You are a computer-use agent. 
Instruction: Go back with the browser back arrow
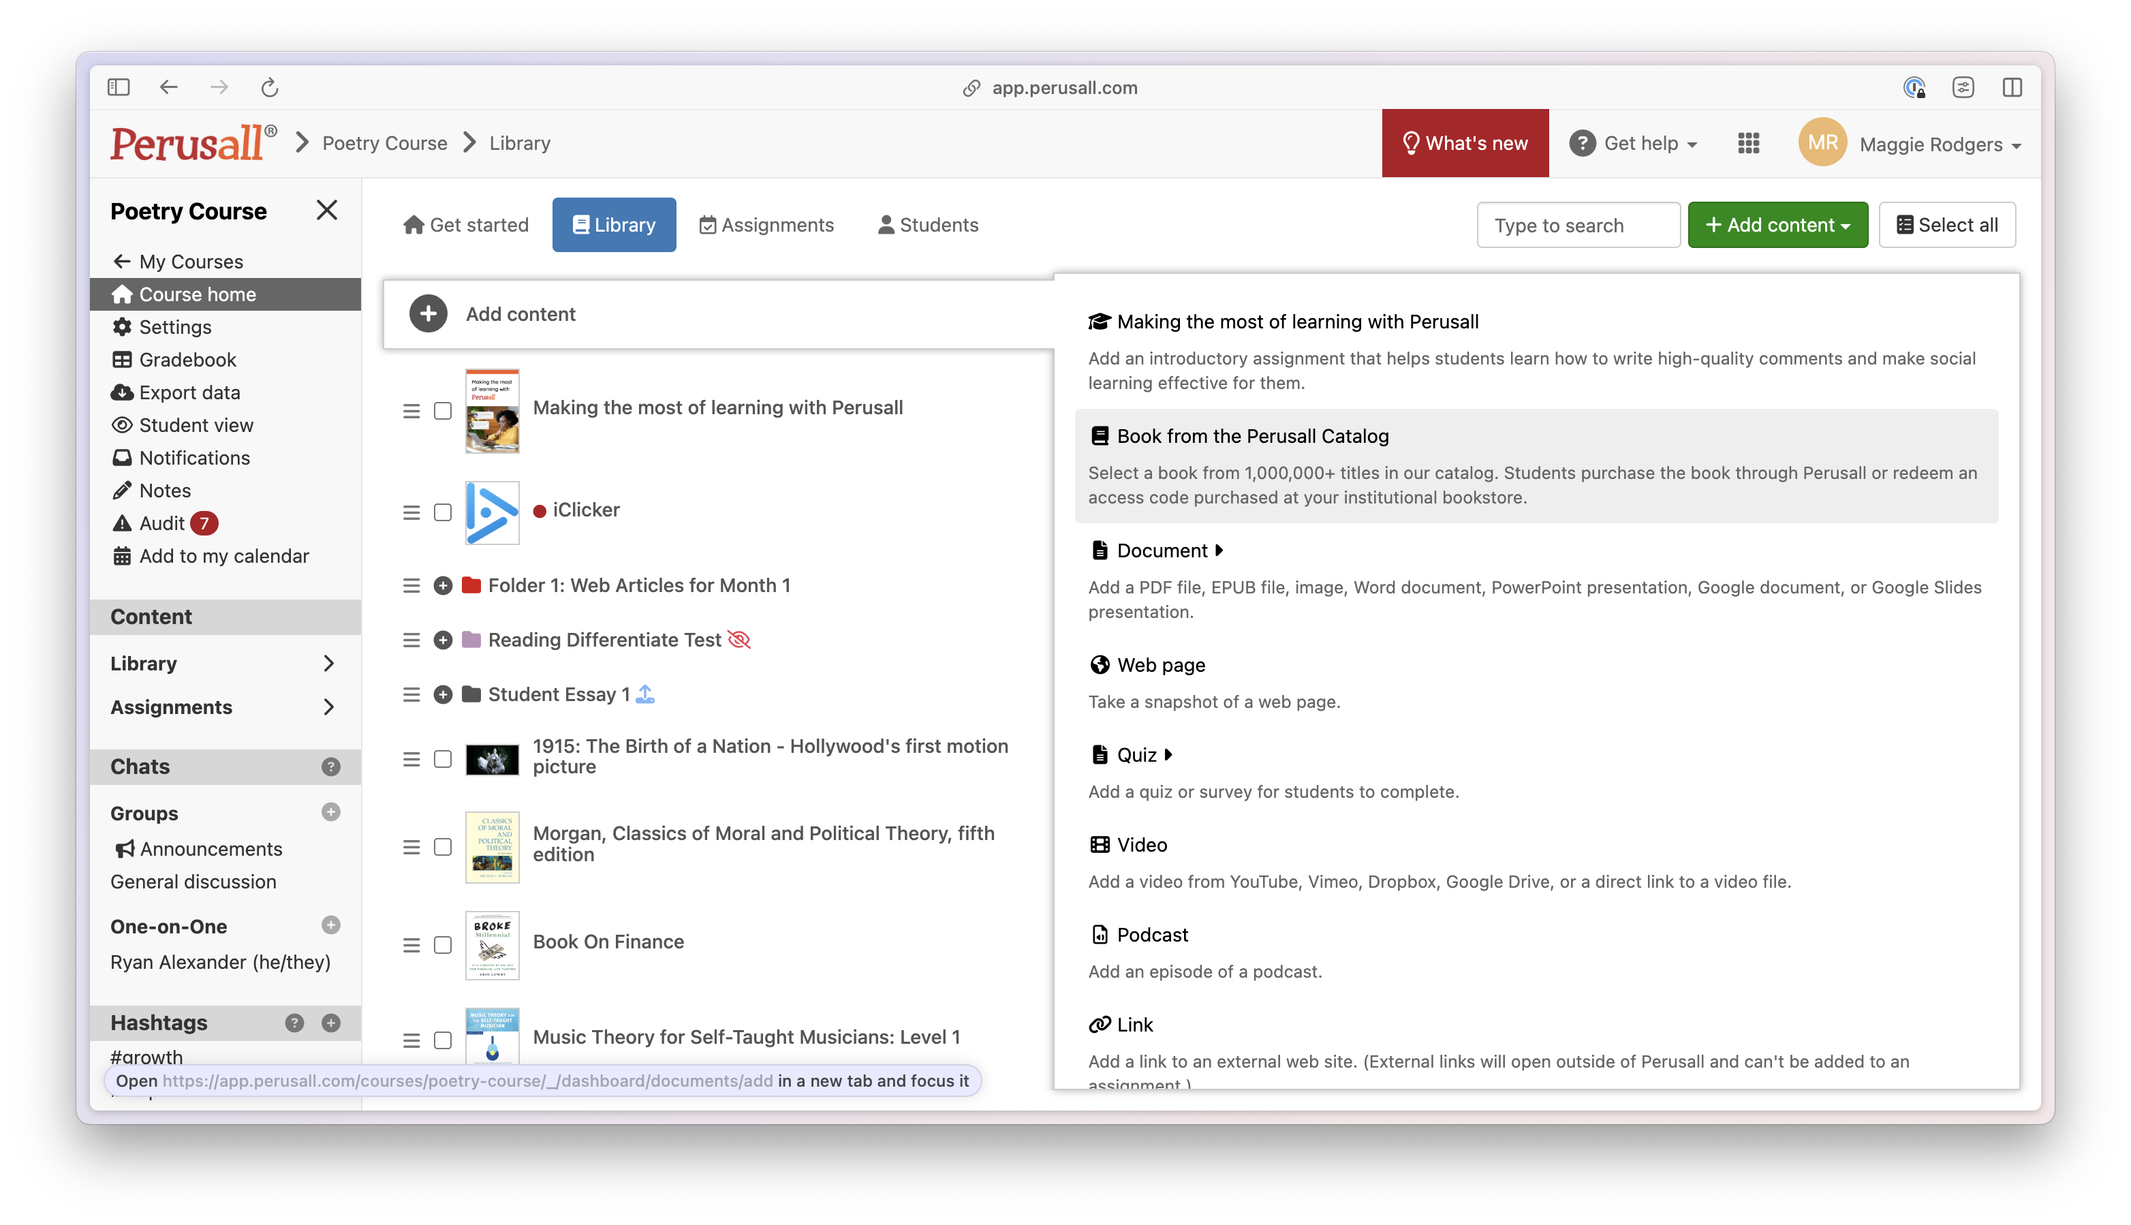click(x=168, y=87)
